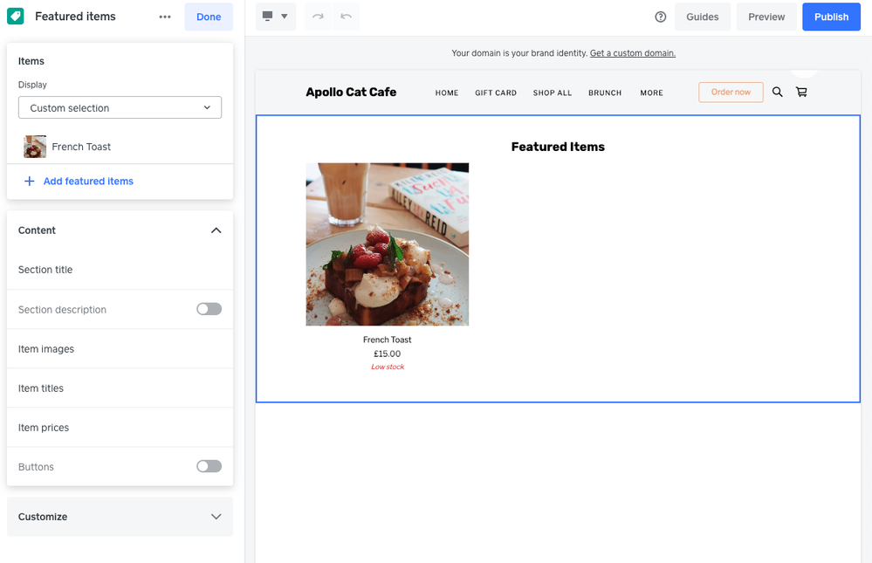Image resolution: width=872 pixels, height=563 pixels.
Task: Collapse the Content section
Action: [x=216, y=230]
